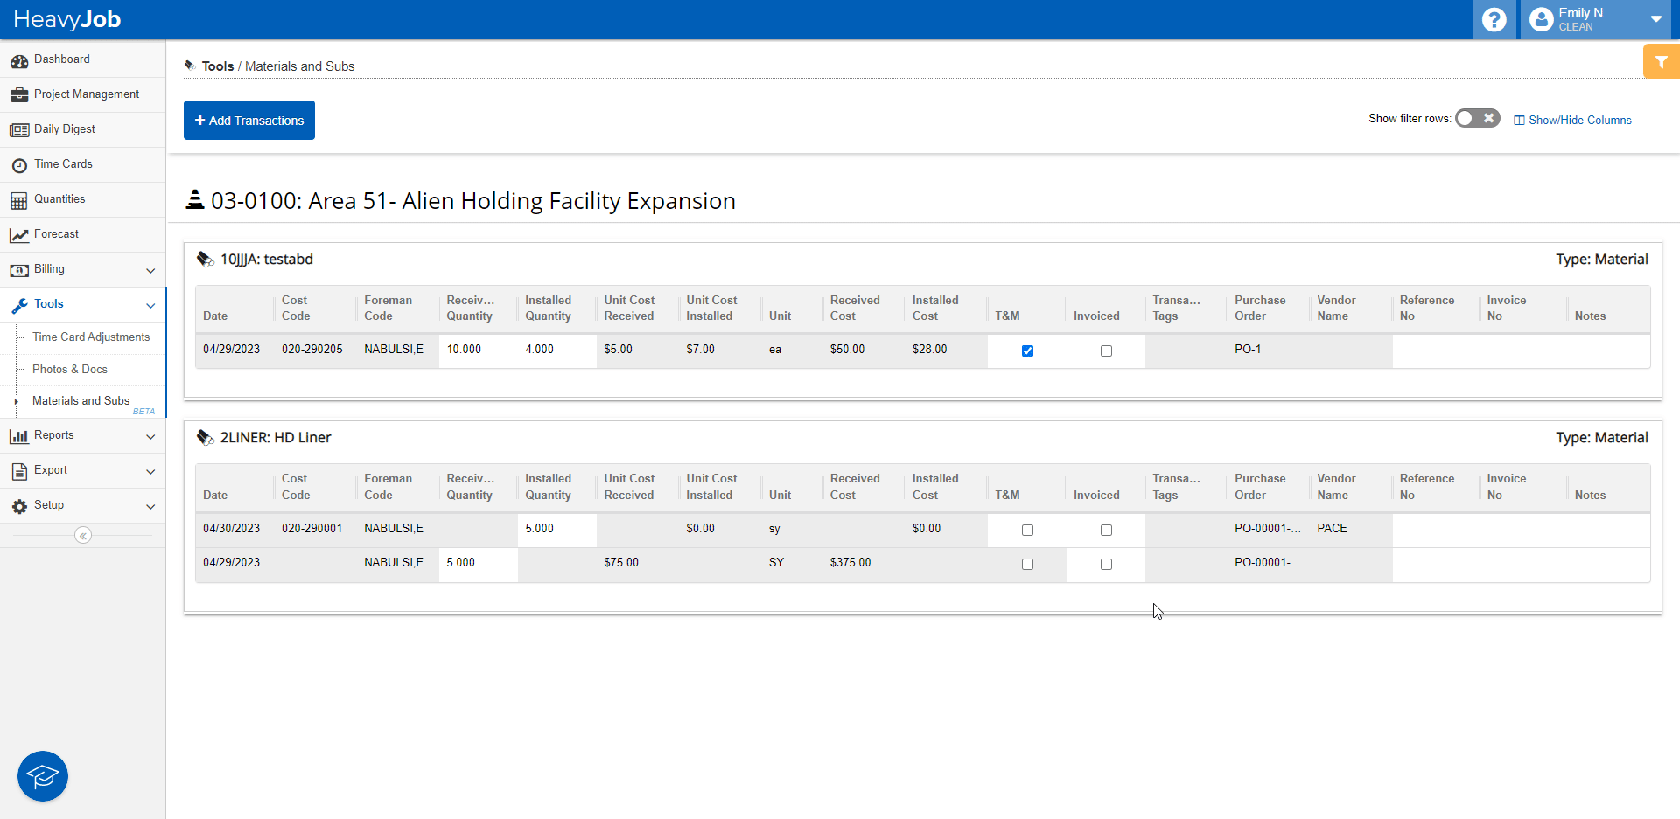1680x819 pixels.
Task: Toggle the Show filter rows switch
Action: click(x=1477, y=119)
